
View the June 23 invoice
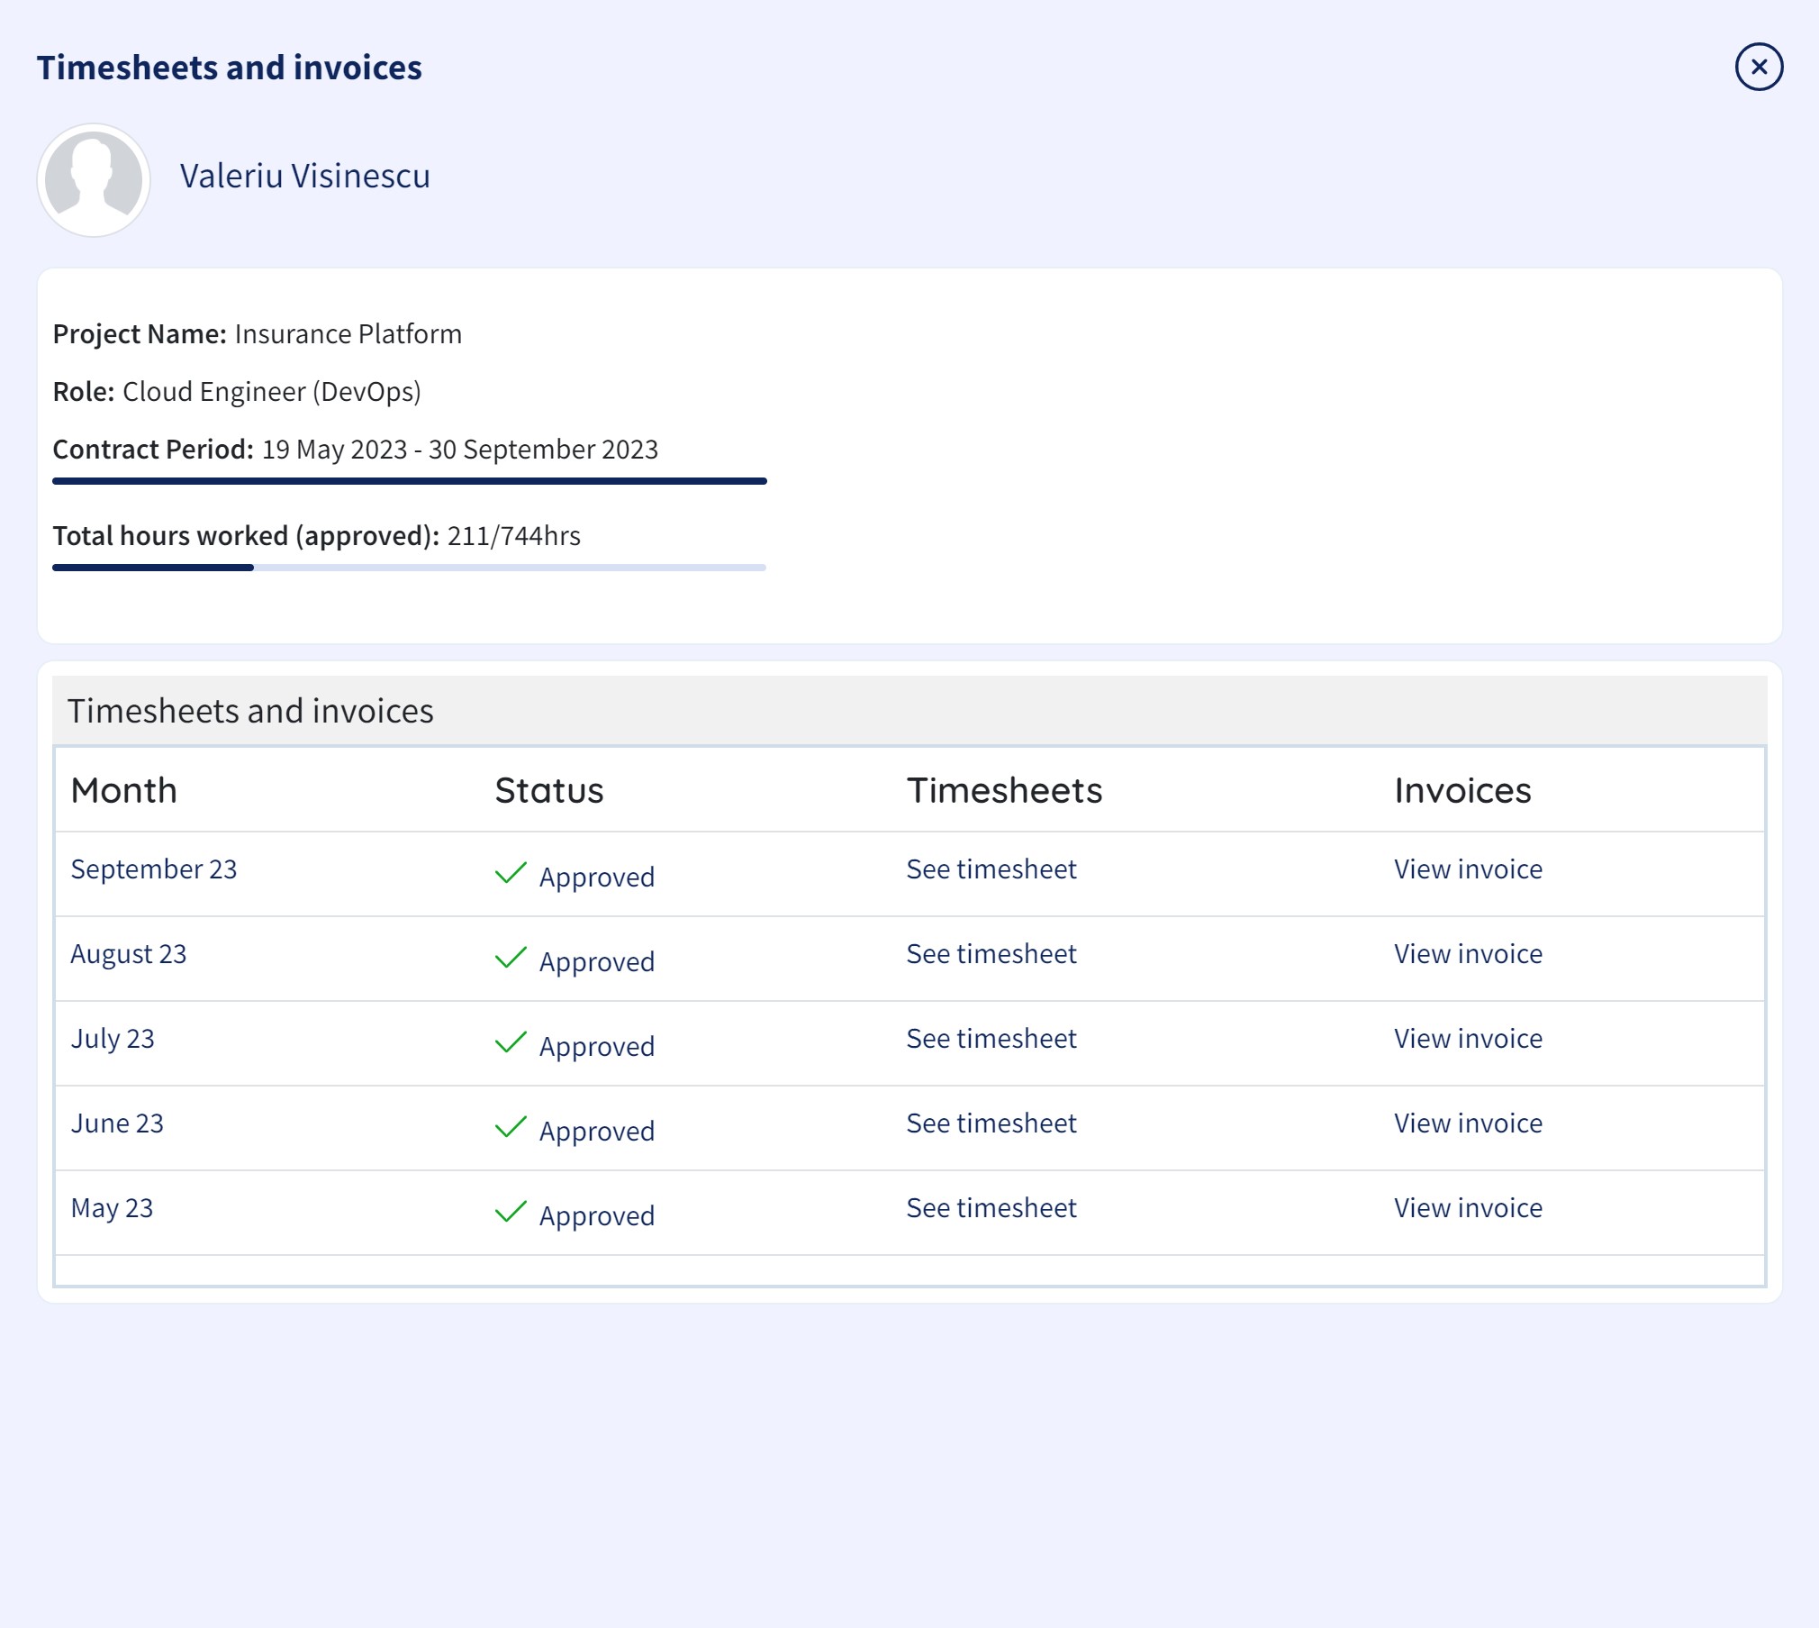[x=1468, y=1123]
